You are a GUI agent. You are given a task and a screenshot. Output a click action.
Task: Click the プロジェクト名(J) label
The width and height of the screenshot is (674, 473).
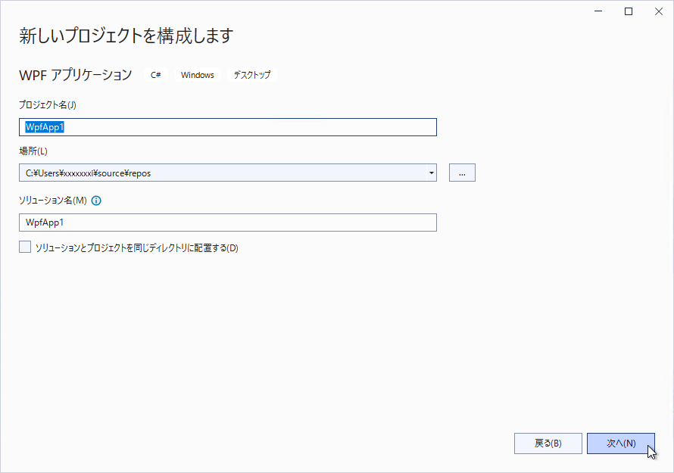click(48, 105)
